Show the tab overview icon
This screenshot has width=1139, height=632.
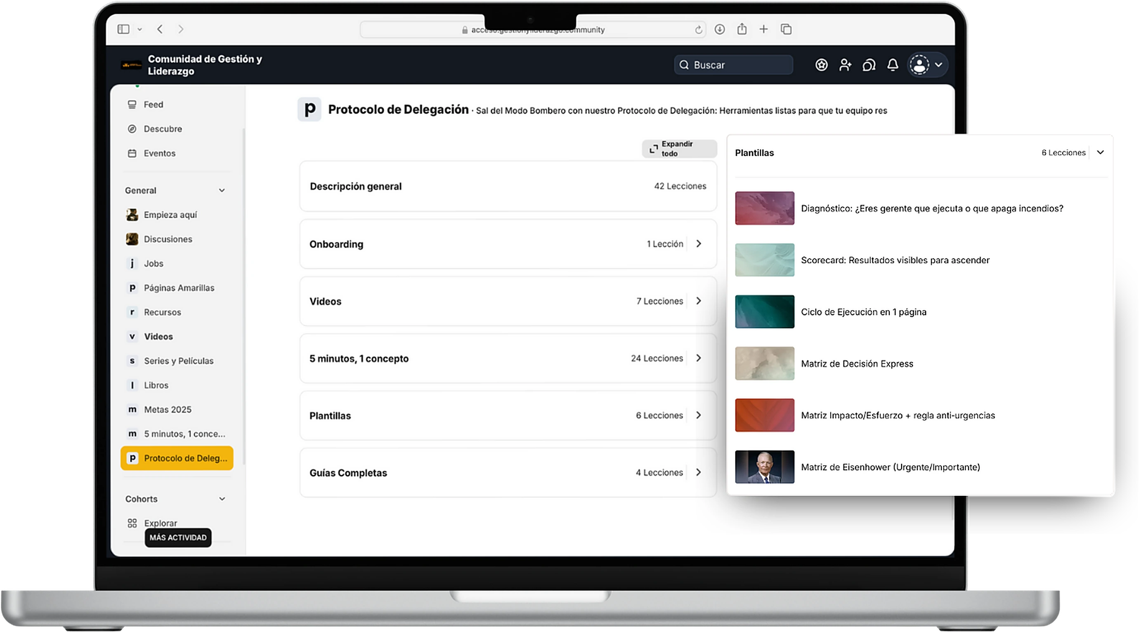tap(786, 29)
